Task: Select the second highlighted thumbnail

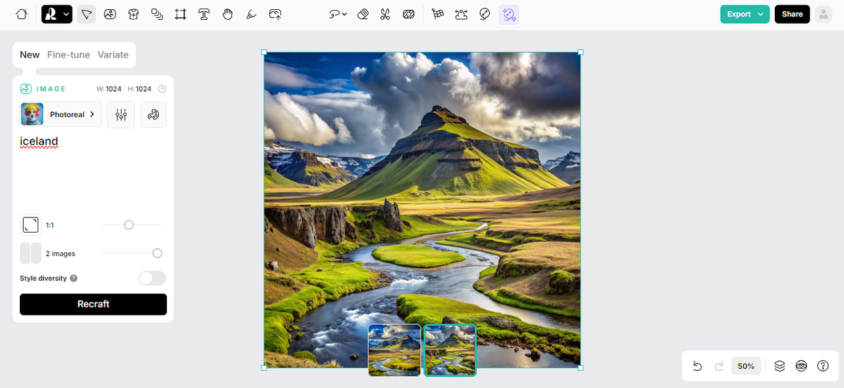Action: point(450,350)
